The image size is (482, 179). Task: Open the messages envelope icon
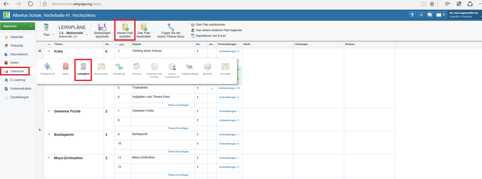tap(439, 15)
